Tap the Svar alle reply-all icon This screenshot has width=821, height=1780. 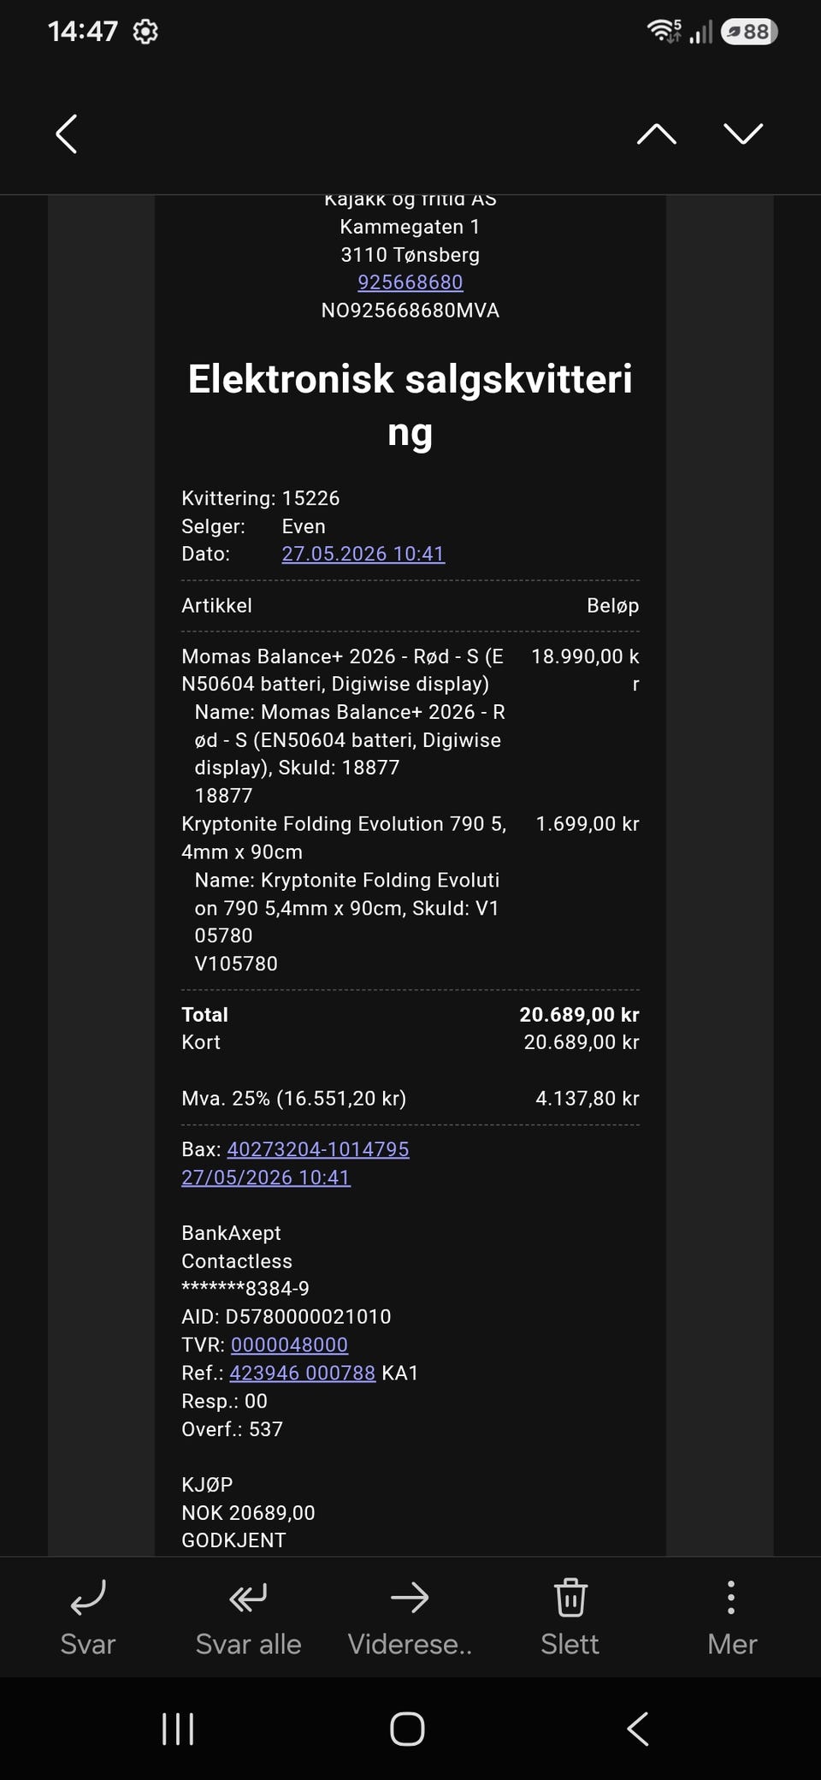click(x=248, y=1597)
